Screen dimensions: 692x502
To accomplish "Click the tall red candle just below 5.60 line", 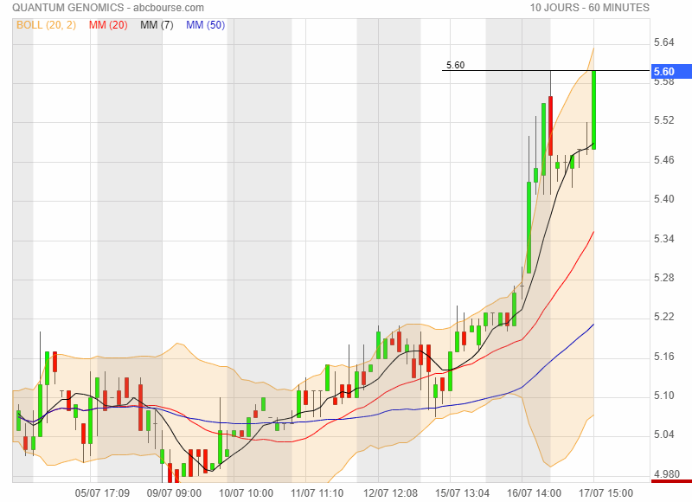I will pos(550,125).
